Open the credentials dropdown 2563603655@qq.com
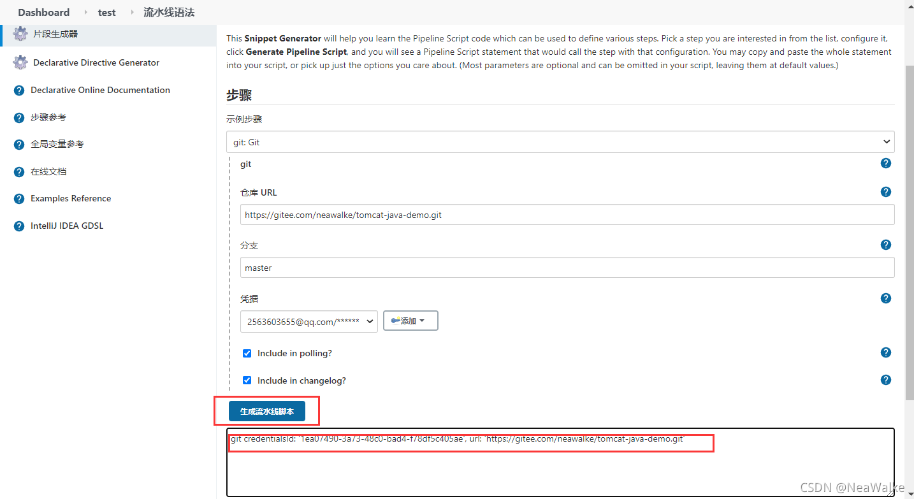Viewport: 914px width, 499px height. tap(309, 321)
